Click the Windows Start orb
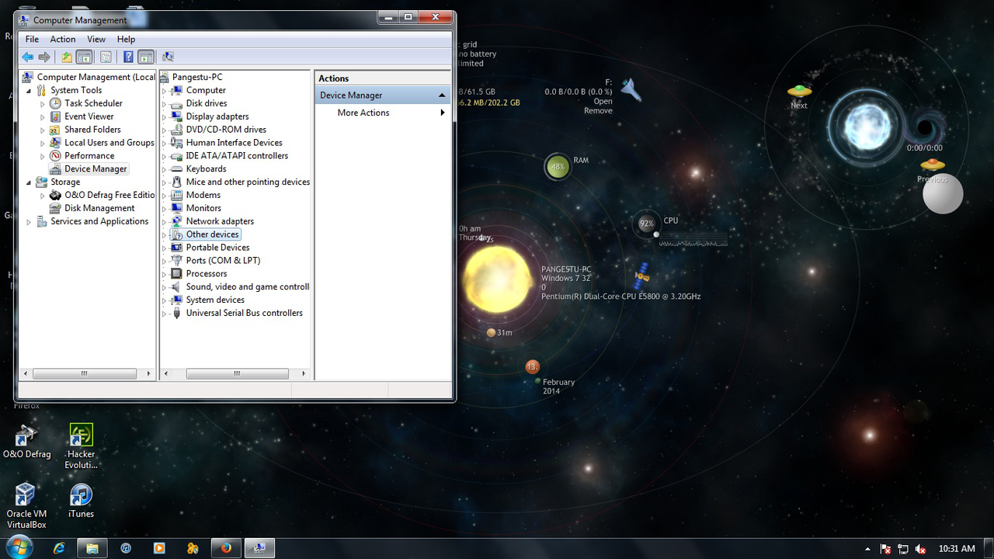Viewport: 994px width, 559px height. [x=19, y=547]
